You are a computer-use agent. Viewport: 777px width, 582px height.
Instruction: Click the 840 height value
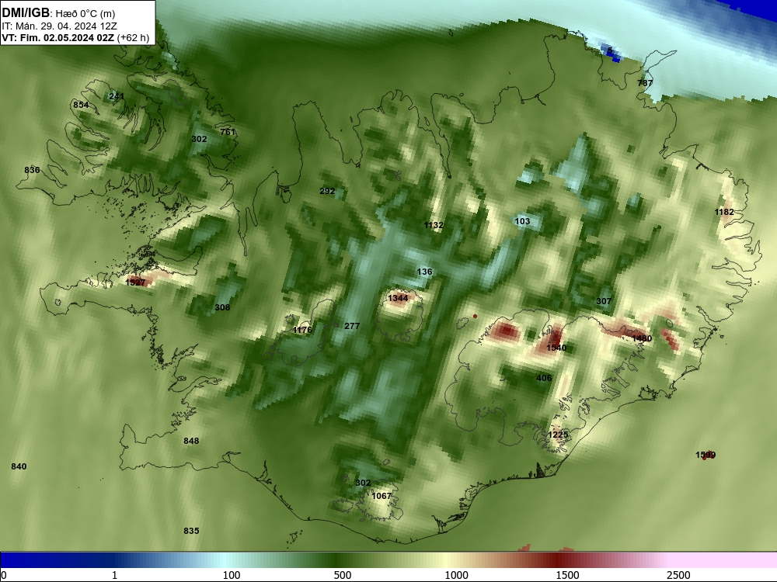(19, 466)
